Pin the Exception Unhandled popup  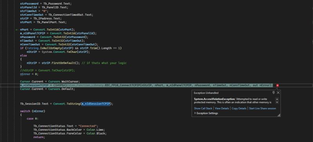[273, 93]
